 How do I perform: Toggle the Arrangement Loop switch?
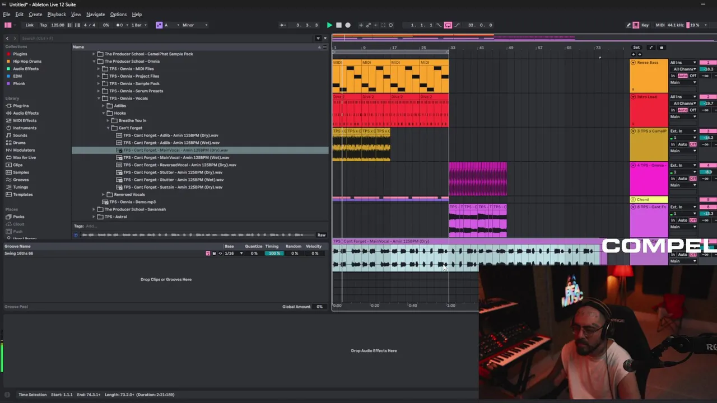(x=448, y=25)
